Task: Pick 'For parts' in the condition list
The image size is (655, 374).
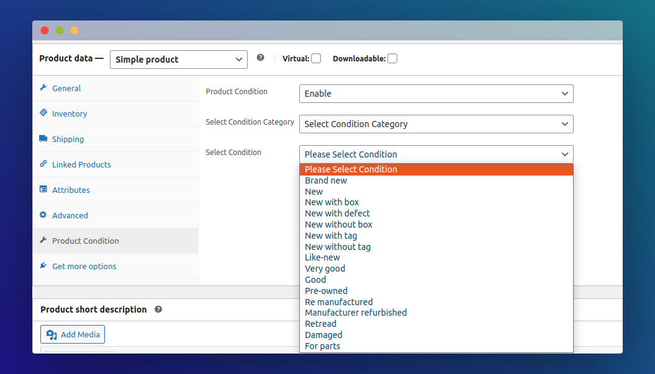Action: click(322, 346)
